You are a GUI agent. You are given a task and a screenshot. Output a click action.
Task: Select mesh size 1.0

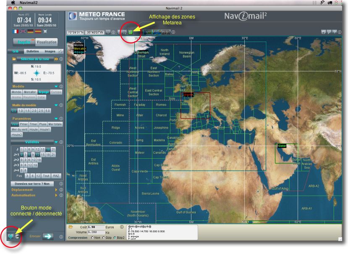(21, 110)
